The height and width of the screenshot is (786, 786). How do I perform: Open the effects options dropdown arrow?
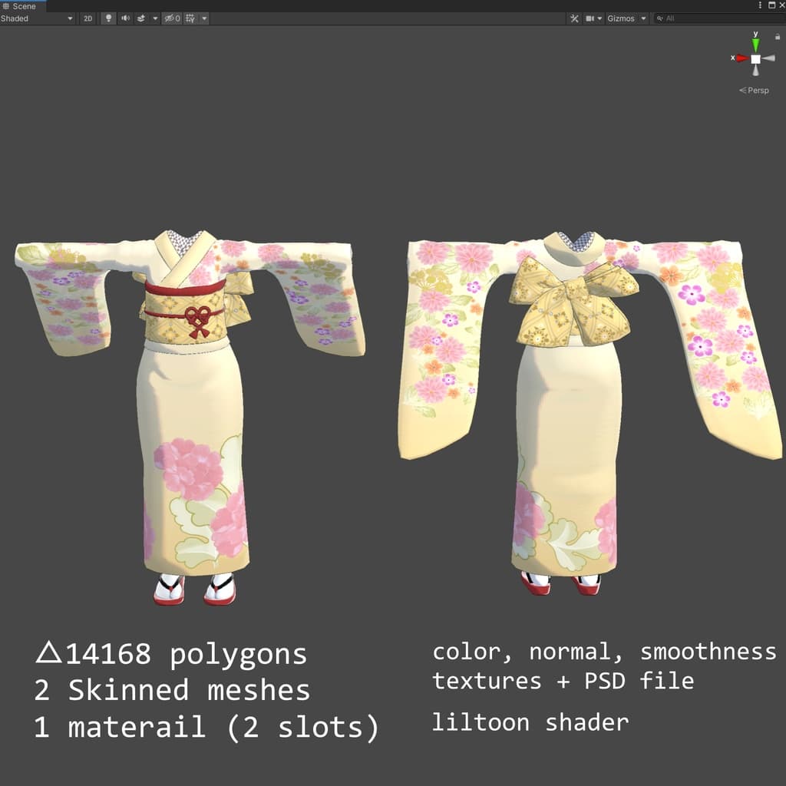tap(155, 18)
